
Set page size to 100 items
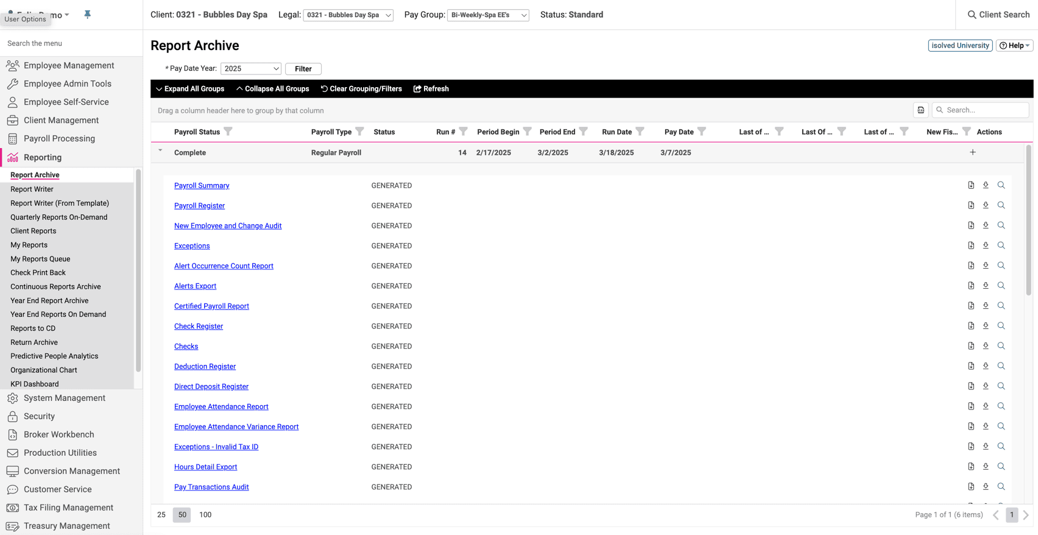(205, 515)
